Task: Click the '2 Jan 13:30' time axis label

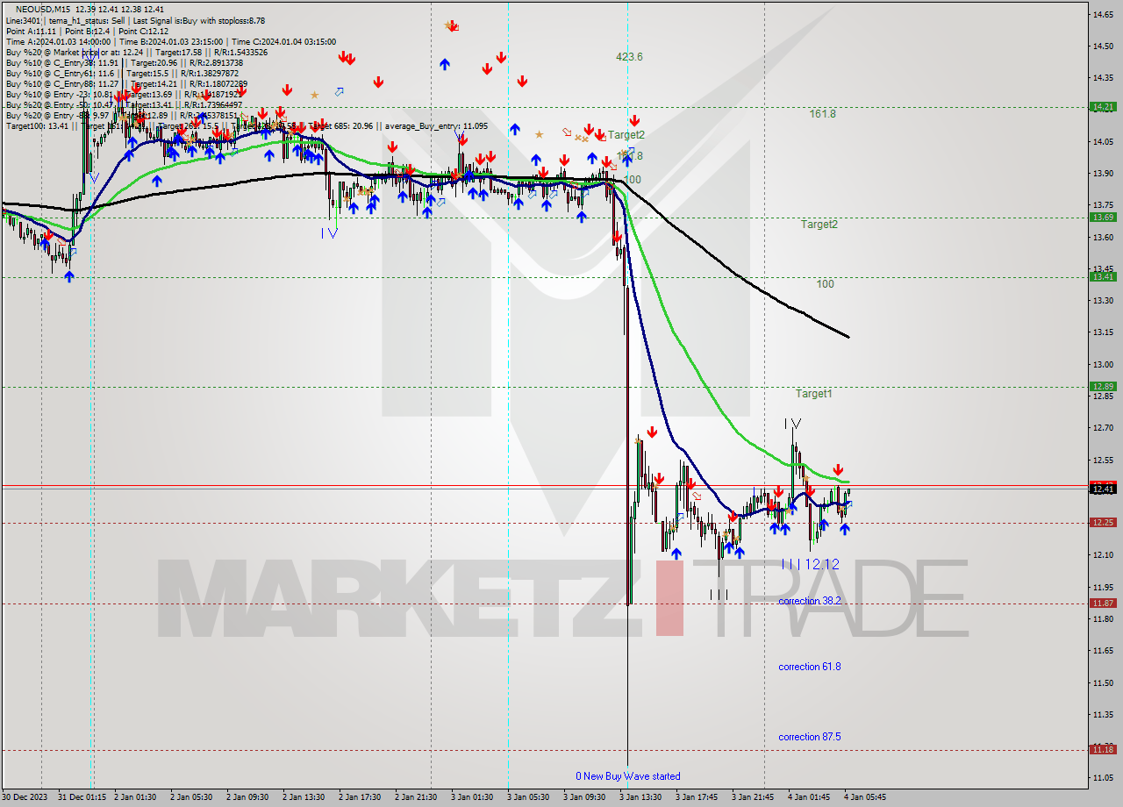Action: coord(303,797)
